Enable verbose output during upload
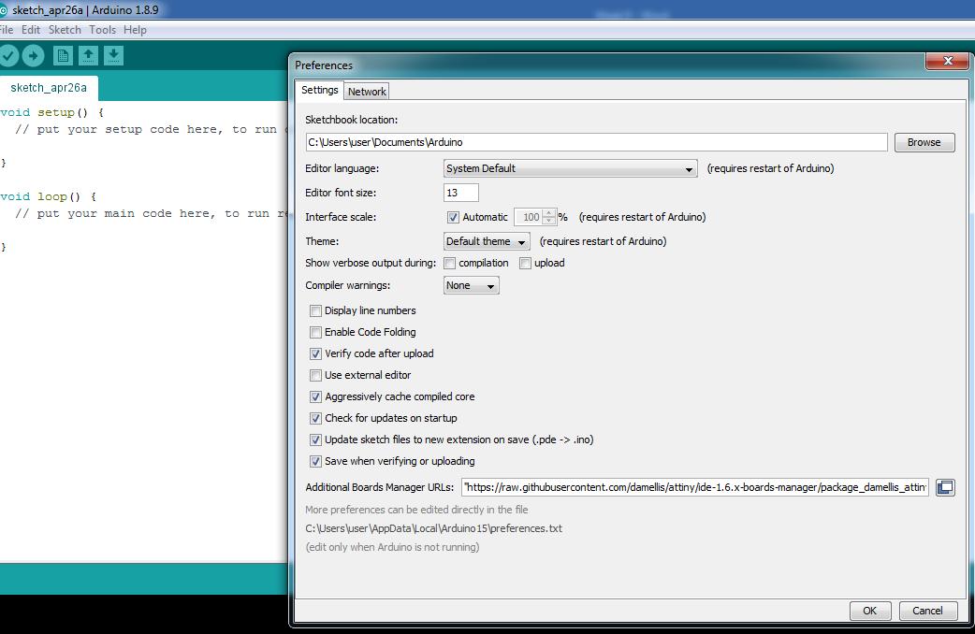Image resolution: width=975 pixels, height=634 pixels. click(x=526, y=264)
